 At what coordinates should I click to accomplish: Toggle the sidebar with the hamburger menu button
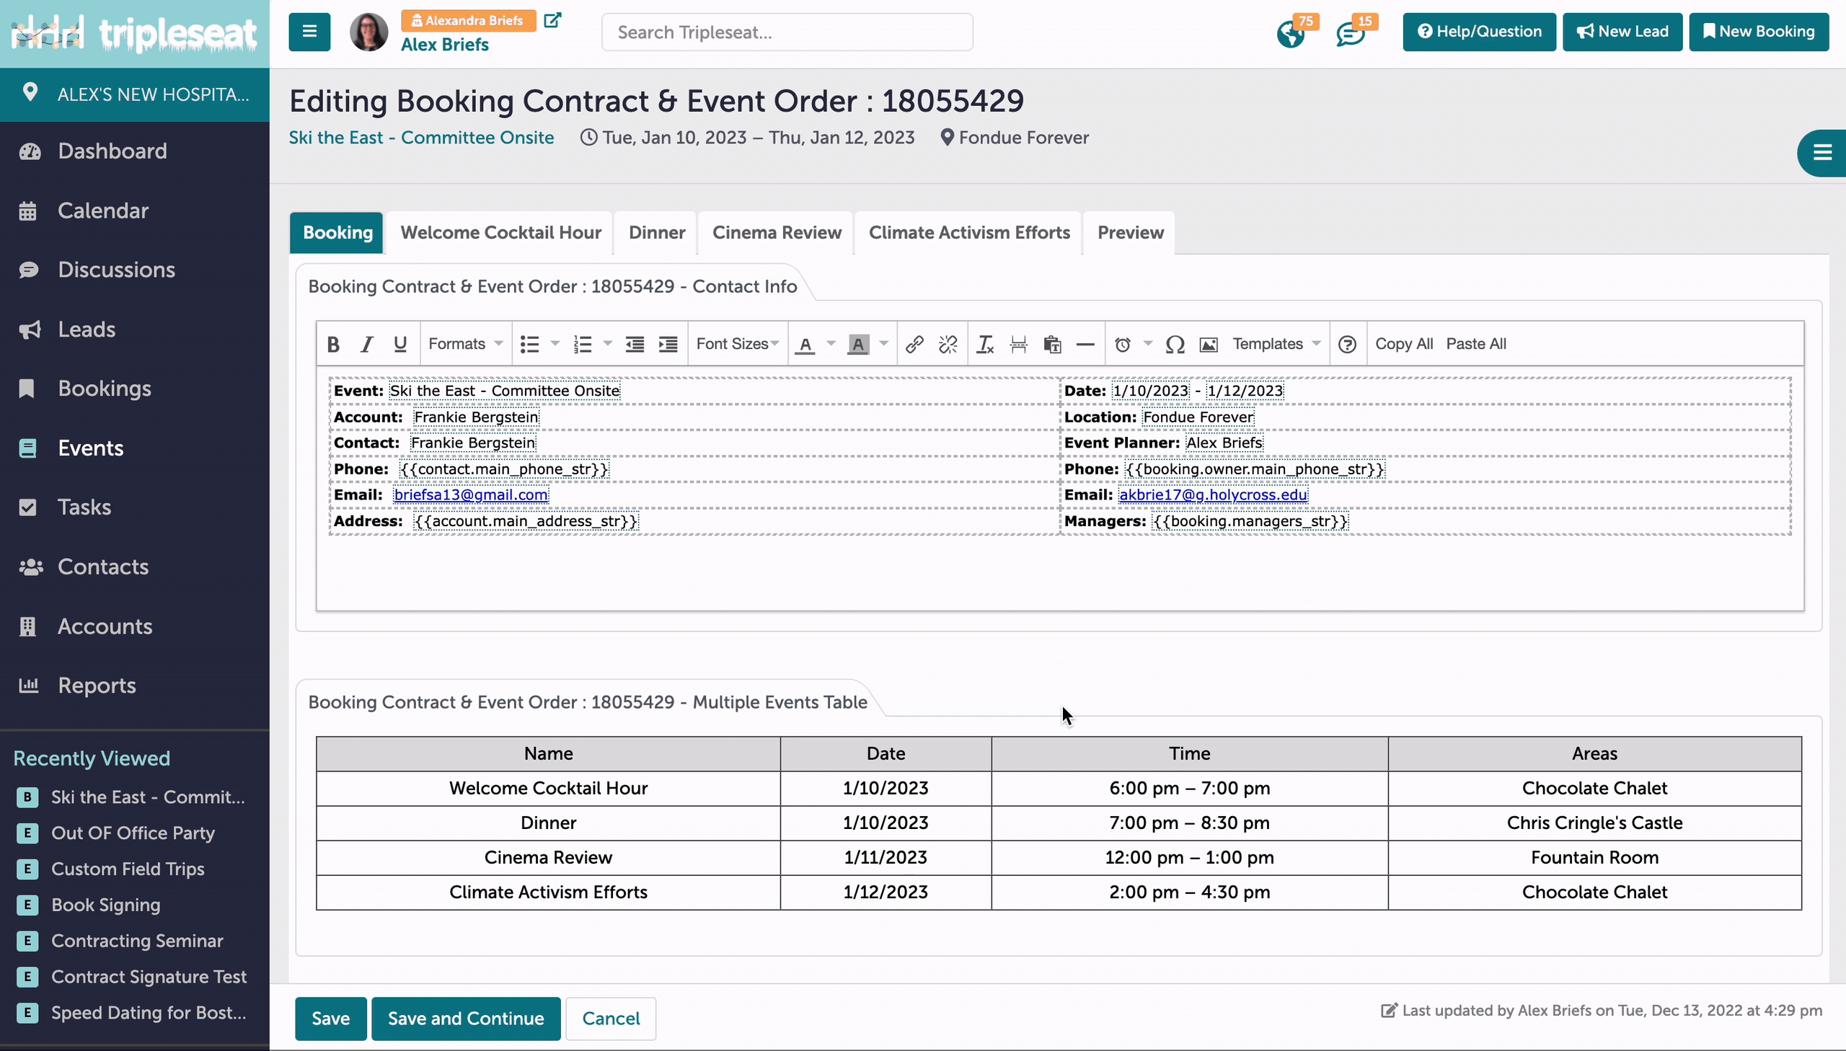(310, 32)
